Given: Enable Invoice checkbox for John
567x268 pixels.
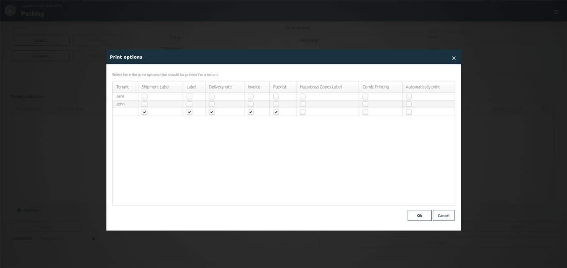Looking at the screenshot, I should (x=250, y=104).
